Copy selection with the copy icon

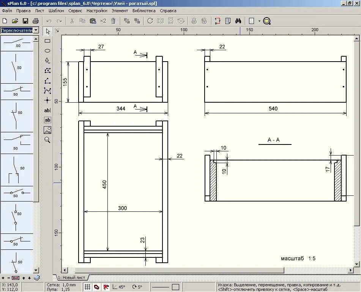(x=82, y=21)
